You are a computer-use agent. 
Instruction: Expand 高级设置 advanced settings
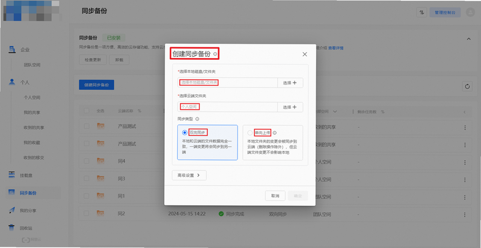[189, 176]
